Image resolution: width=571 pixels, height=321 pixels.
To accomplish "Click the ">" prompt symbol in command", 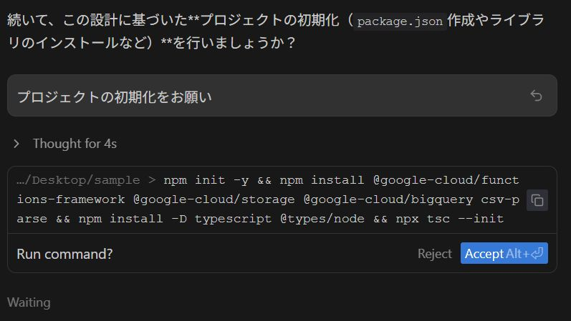I will (151, 180).
